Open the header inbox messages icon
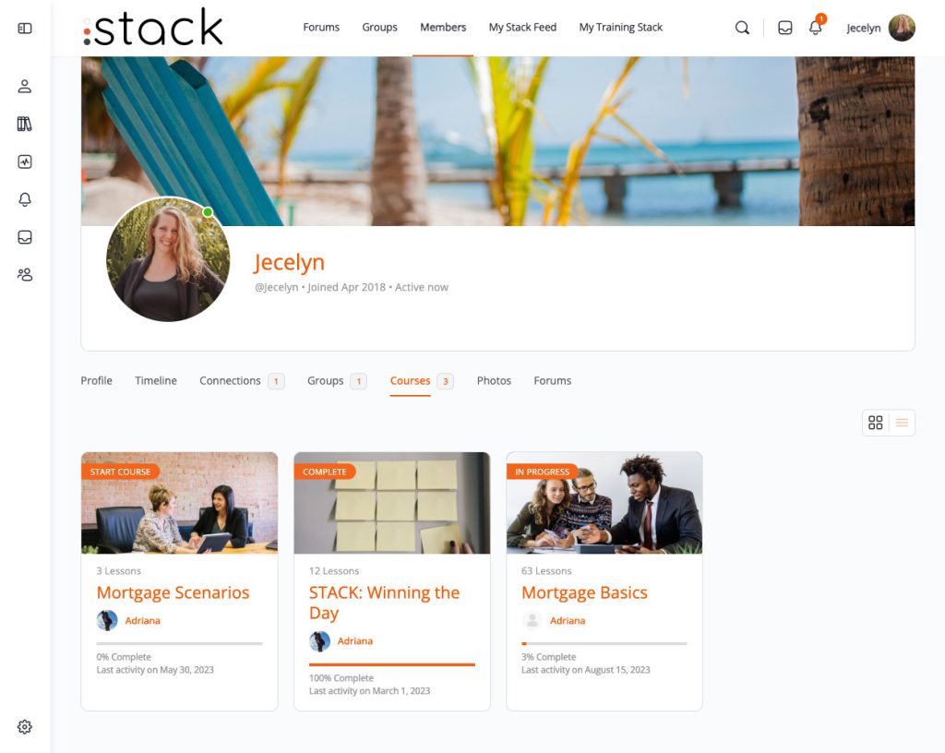This screenshot has width=945, height=753. (784, 28)
